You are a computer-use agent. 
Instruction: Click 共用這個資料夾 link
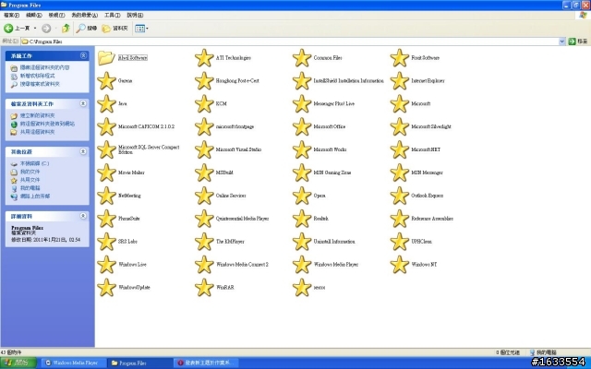(x=37, y=132)
